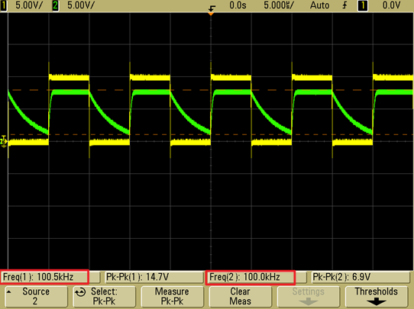Click the green channel 2 indicator badge

[x=55, y=5]
